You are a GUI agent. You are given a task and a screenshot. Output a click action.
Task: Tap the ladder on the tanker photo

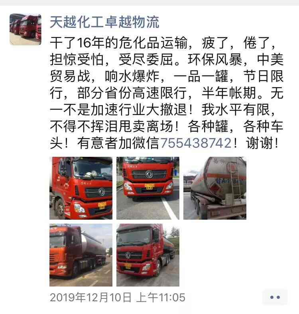pos(235,181)
